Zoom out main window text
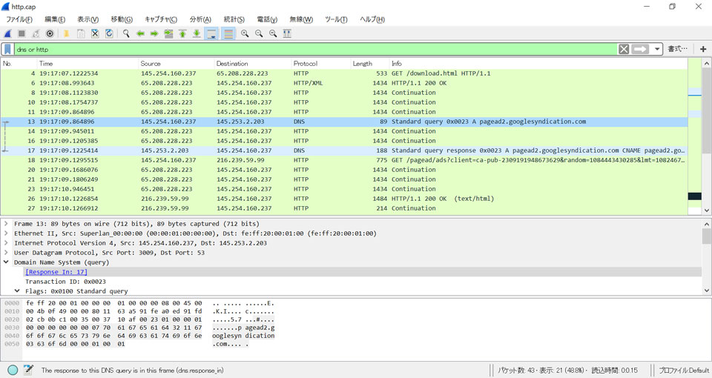Screen dimensions: 712x378 tap(259, 33)
